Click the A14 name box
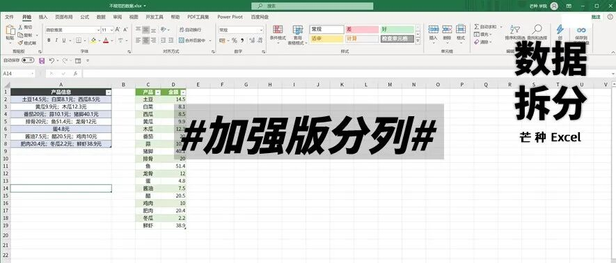 [x=19, y=74]
